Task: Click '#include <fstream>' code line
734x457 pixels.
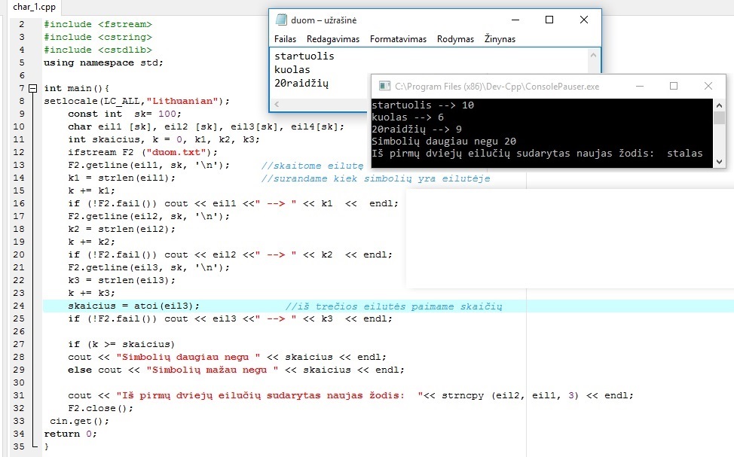Action: 98,24
